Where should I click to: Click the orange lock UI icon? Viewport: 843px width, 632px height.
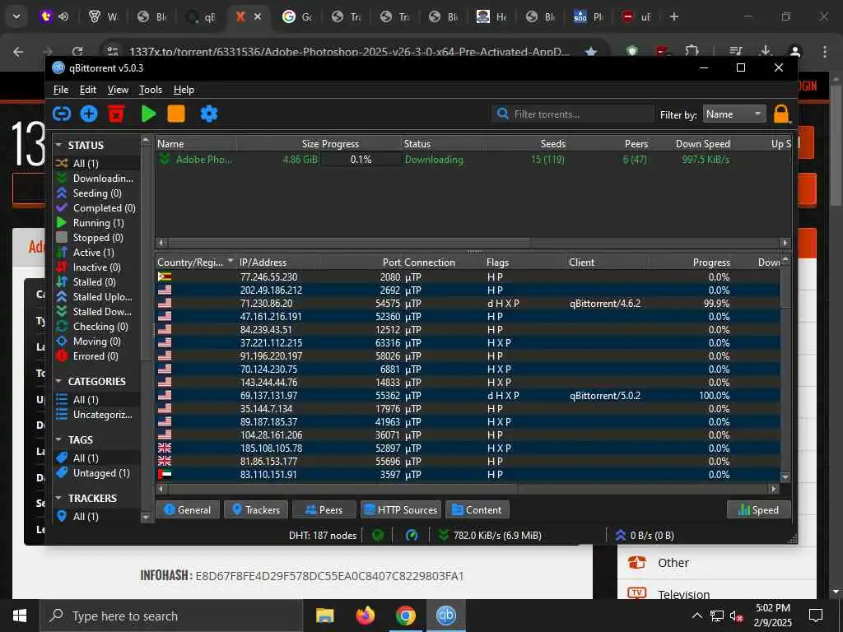pyautogui.click(x=781, y=114)
